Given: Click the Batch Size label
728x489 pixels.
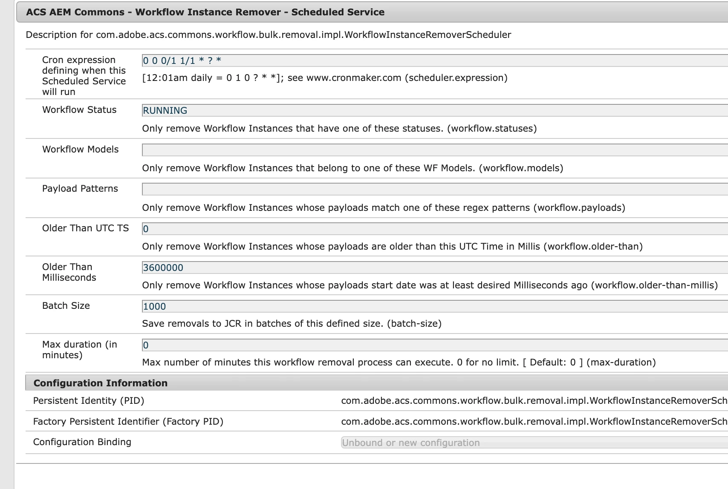Looking at the screenshot, I should 66,306.
